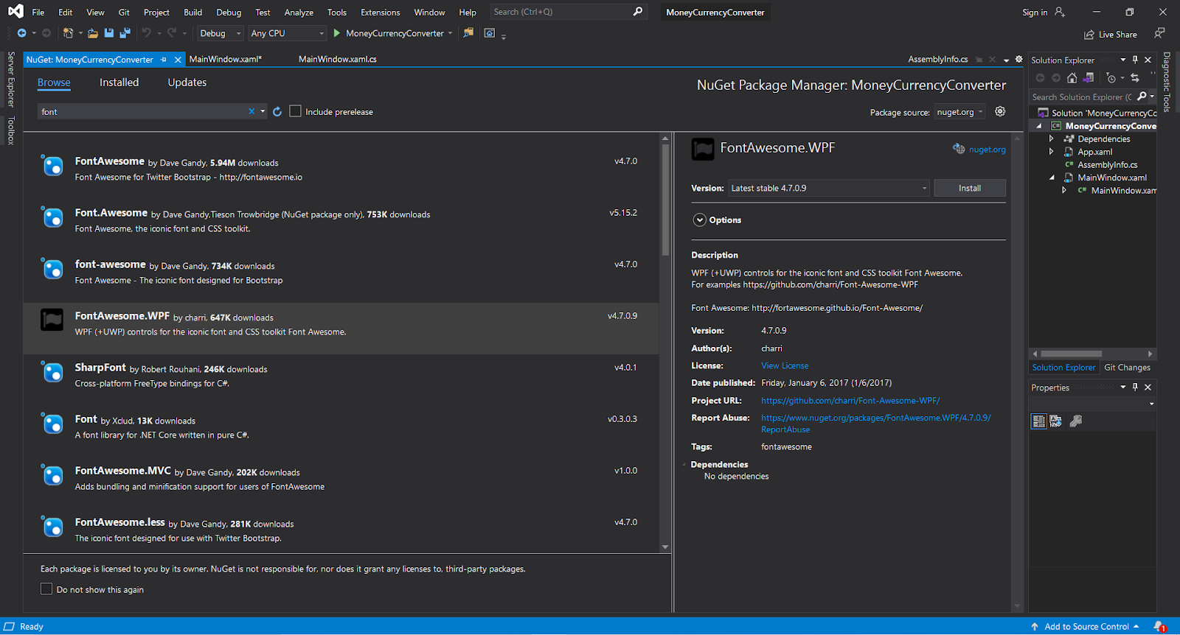Image resolution: width=1180 pixels, height=635 pixels.
Task: Open the View License link
Action: pos(785,365)
